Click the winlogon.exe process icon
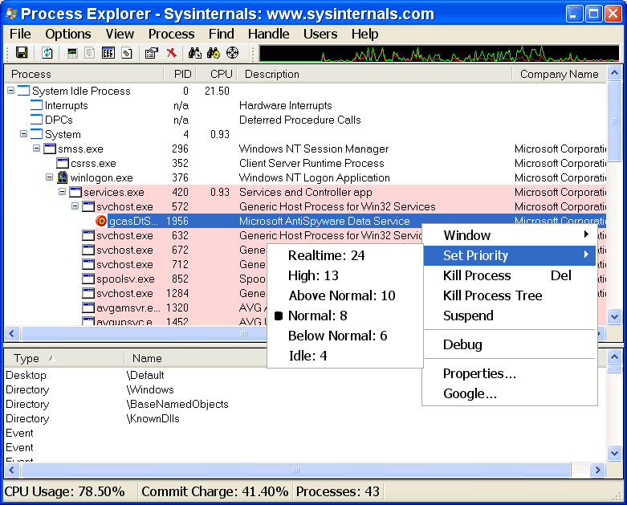627x505 pixels. [x=63, y=177]
